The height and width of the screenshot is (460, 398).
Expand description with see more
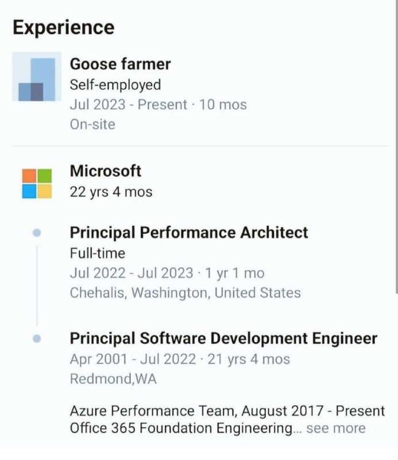click(336, 428)
